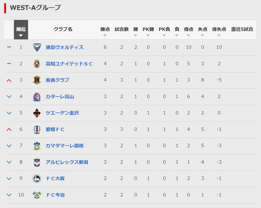Click the FC Osaka crest icon
This screenshot has height=208, width=261.
37,179
